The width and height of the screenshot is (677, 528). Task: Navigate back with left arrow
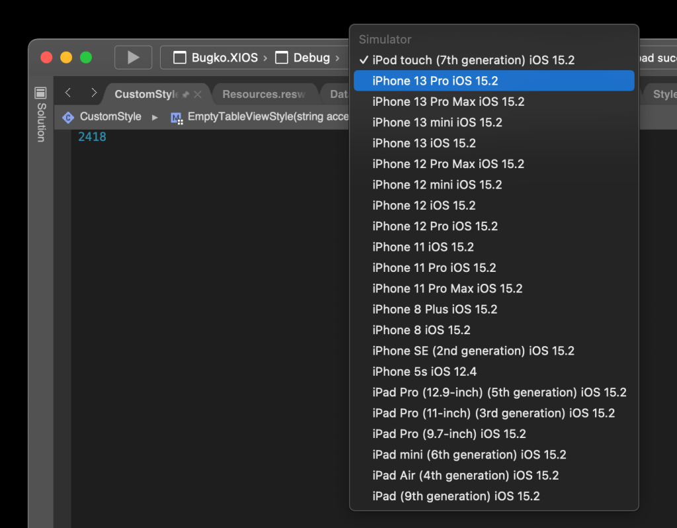click(x=68, y=93)
